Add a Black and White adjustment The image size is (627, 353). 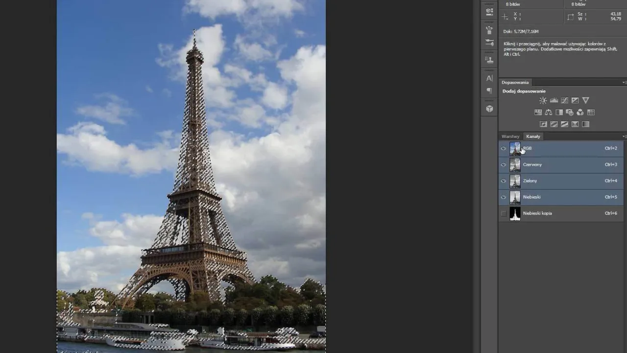[559, 111]
